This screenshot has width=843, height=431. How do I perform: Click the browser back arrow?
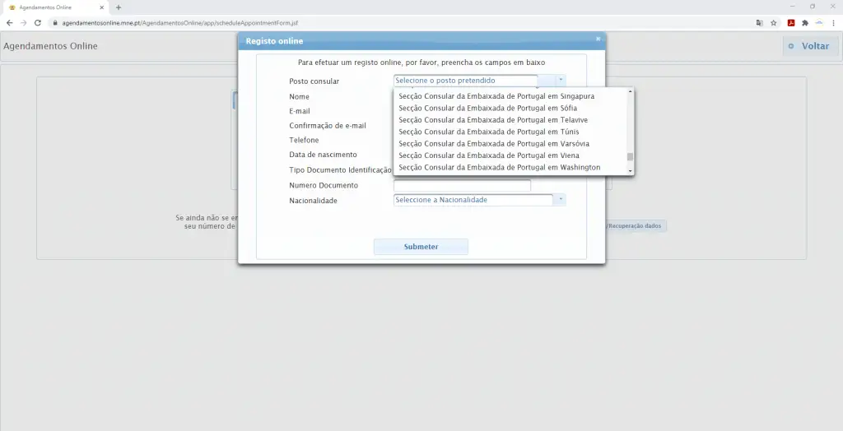pyautogui.click(x=10, y=23)
